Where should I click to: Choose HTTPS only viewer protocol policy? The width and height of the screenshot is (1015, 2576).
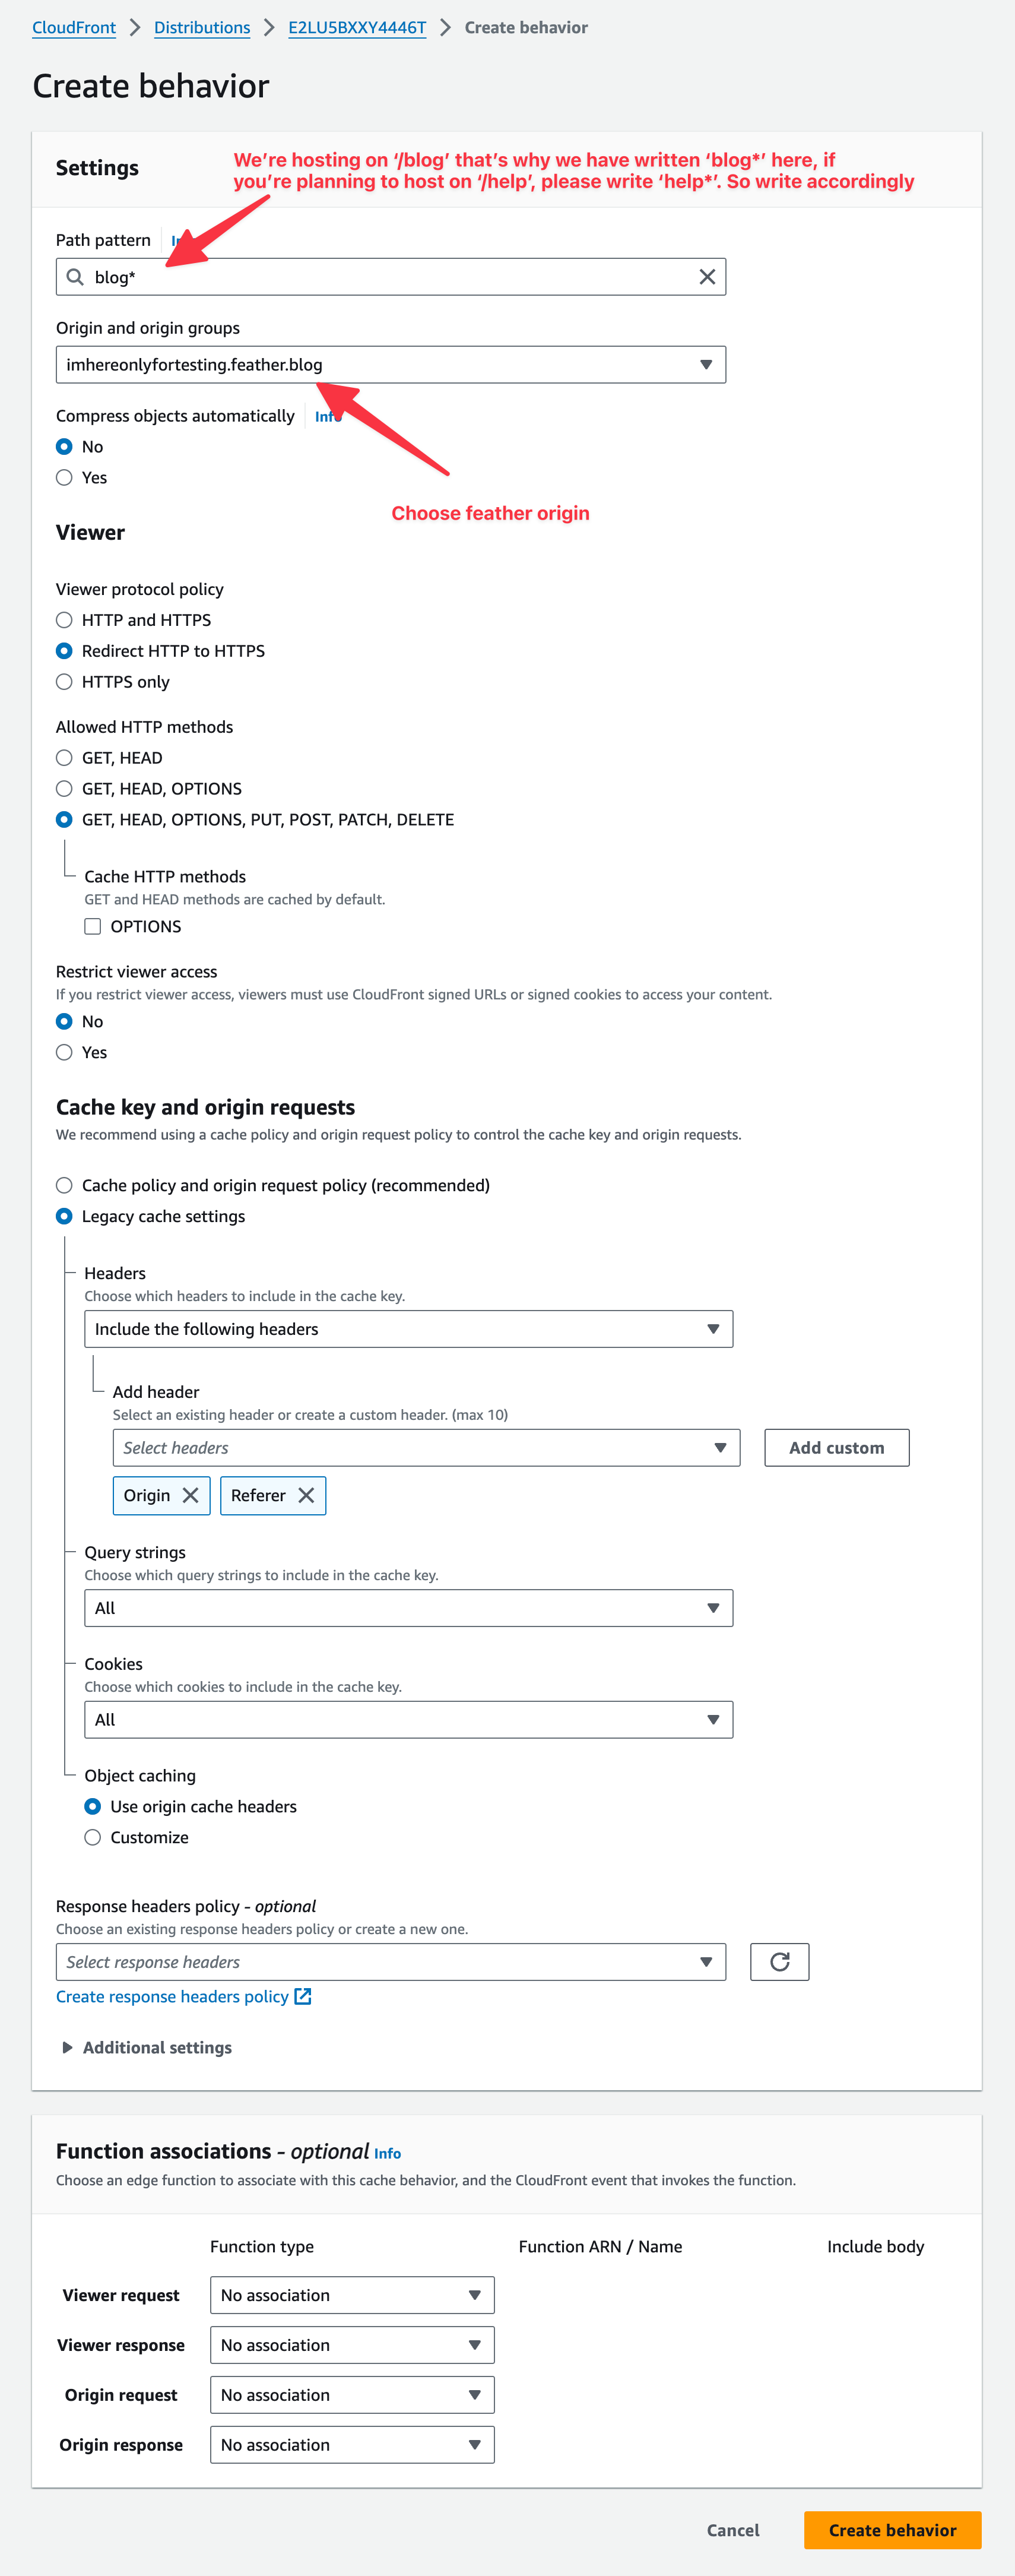point(65,682)
